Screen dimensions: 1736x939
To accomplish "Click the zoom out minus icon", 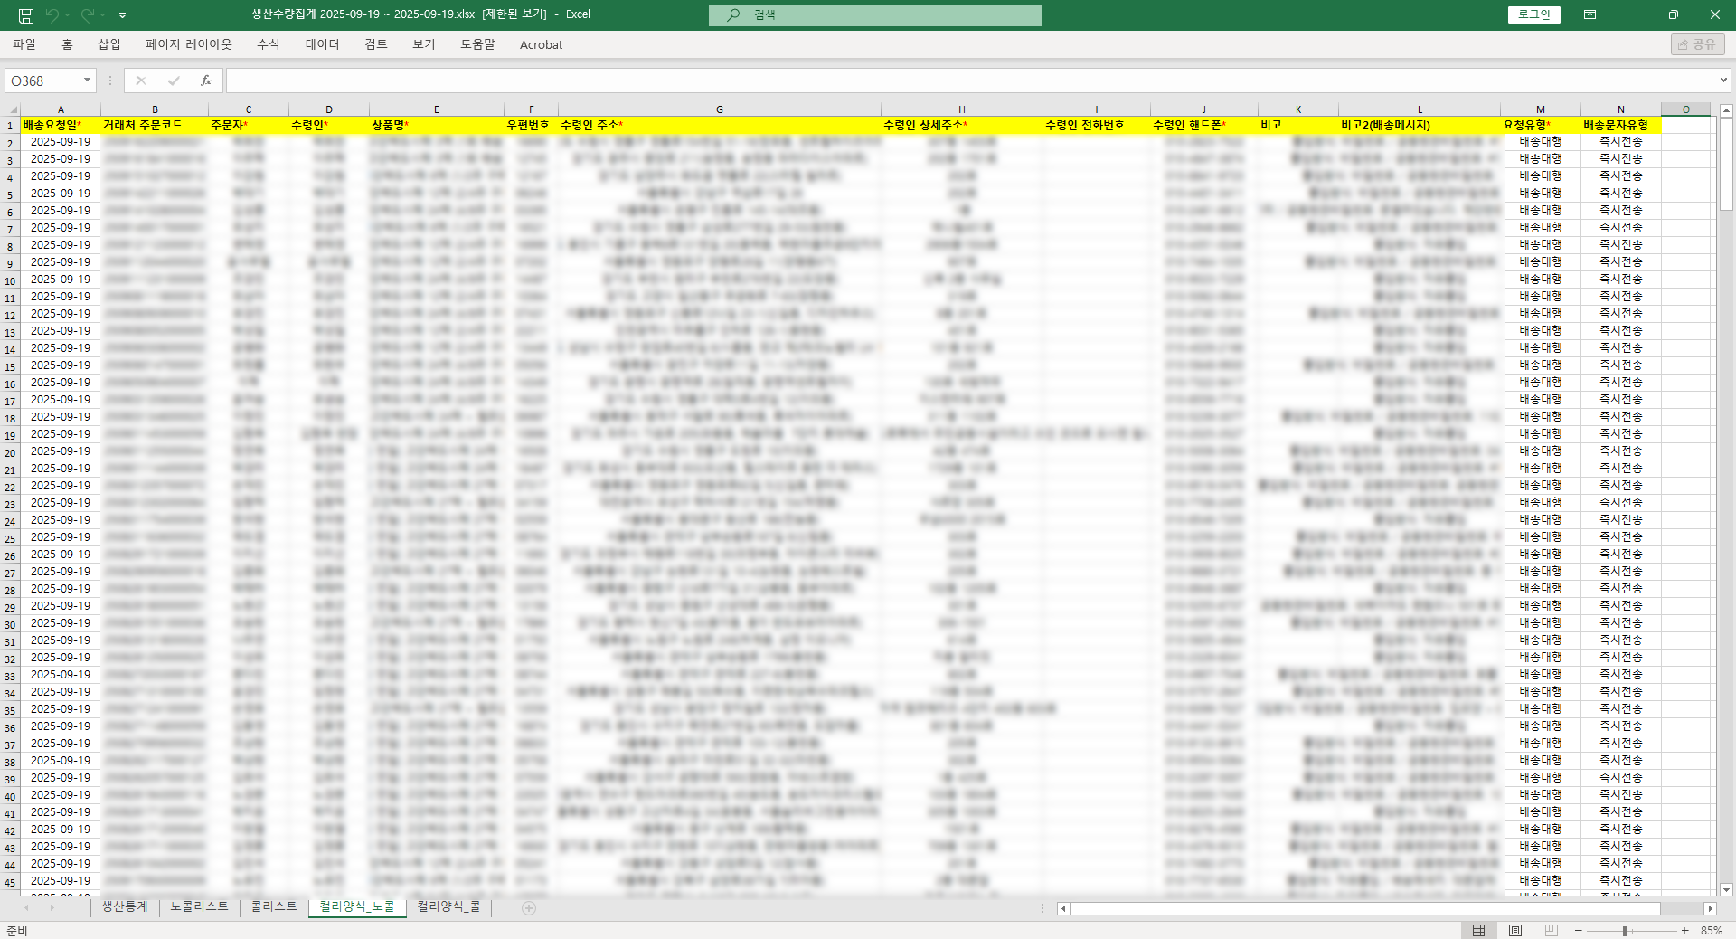I will (x=1579, y=930).
